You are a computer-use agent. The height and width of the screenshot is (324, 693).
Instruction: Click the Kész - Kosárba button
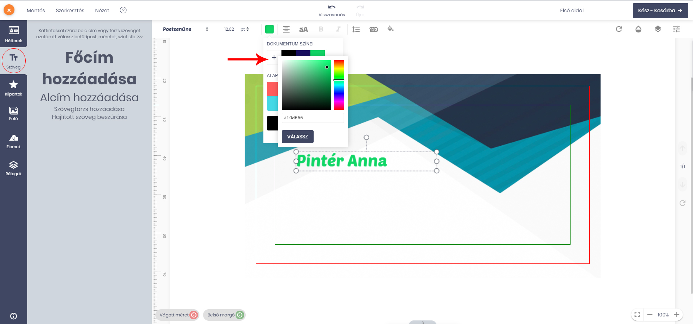tap(660, 10)
